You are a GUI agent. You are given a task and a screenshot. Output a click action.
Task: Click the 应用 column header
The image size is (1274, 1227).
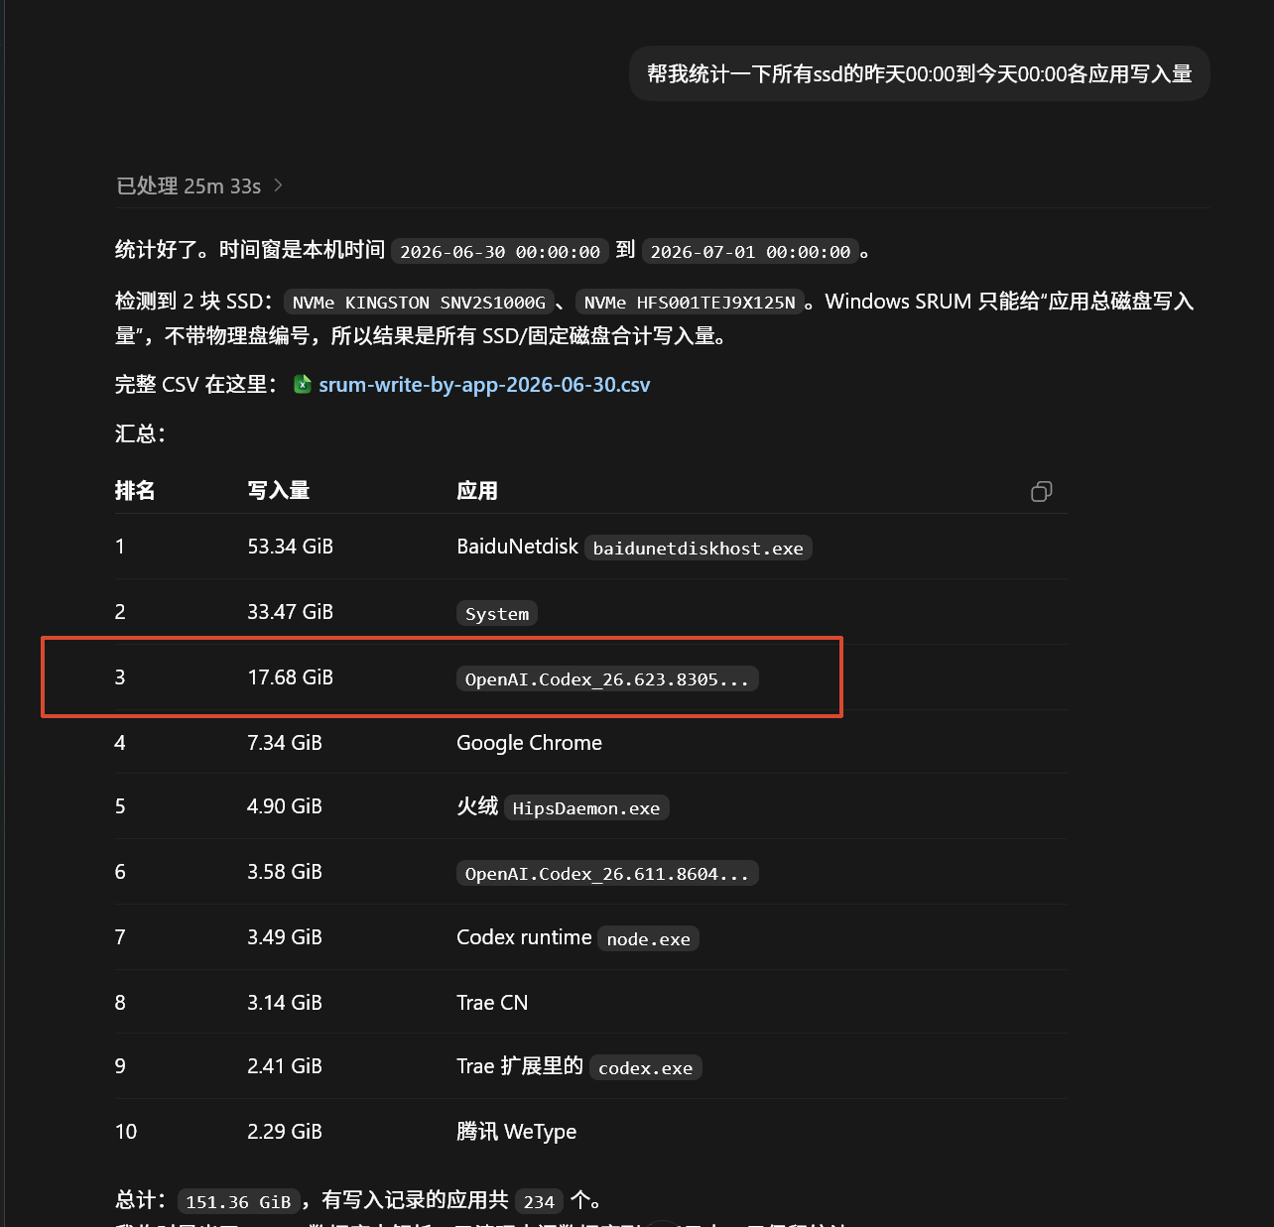(477, 491)
